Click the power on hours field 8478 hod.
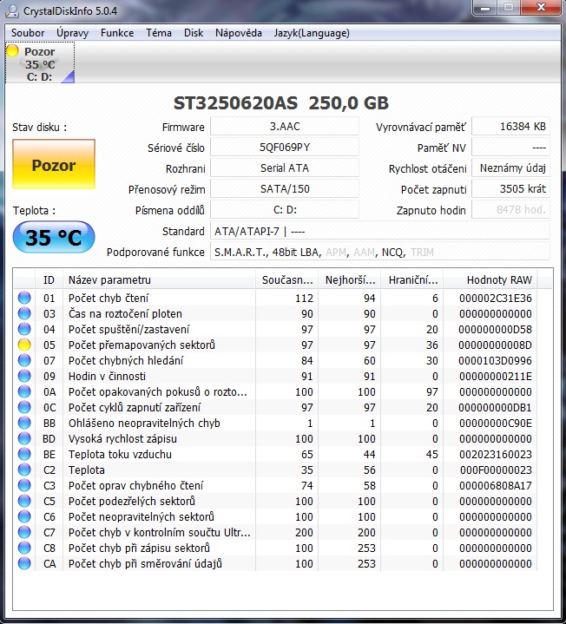 (x=510, y=209)
